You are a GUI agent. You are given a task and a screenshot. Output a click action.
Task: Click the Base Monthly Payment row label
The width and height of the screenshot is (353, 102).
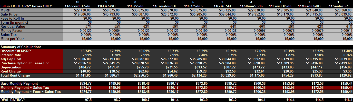(32, 83)
